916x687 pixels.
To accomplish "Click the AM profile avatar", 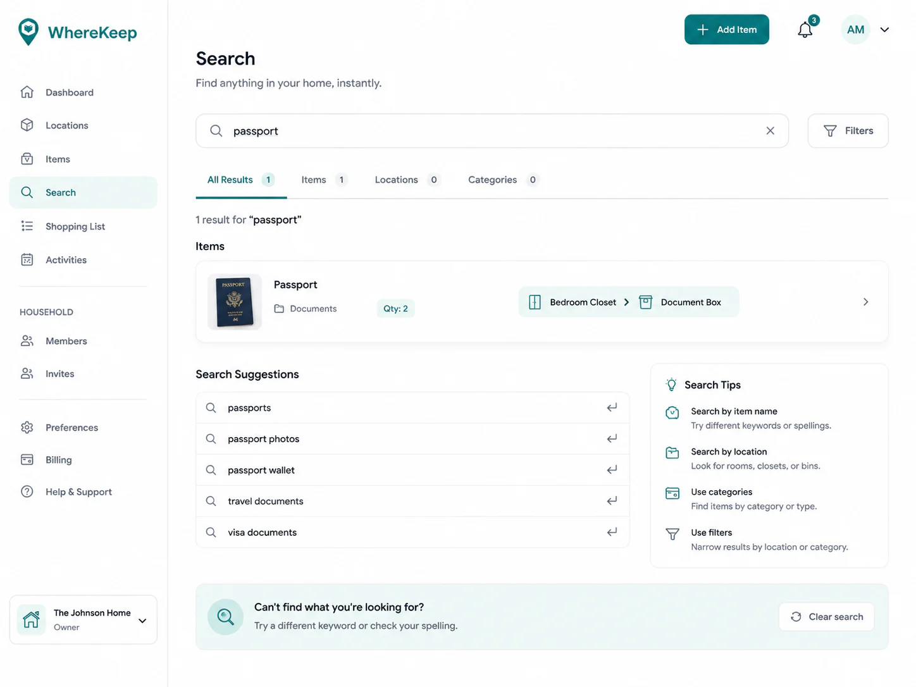I will click(856, 30).
